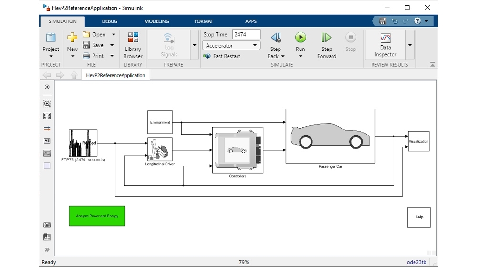Select the Visualization block
477x268 pixels.
(x=419, y=141)
